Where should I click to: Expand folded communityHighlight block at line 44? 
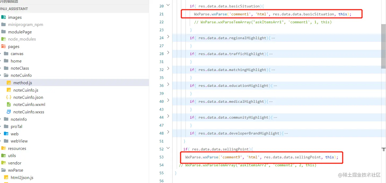pyautogui.click(x=168, y=116)
